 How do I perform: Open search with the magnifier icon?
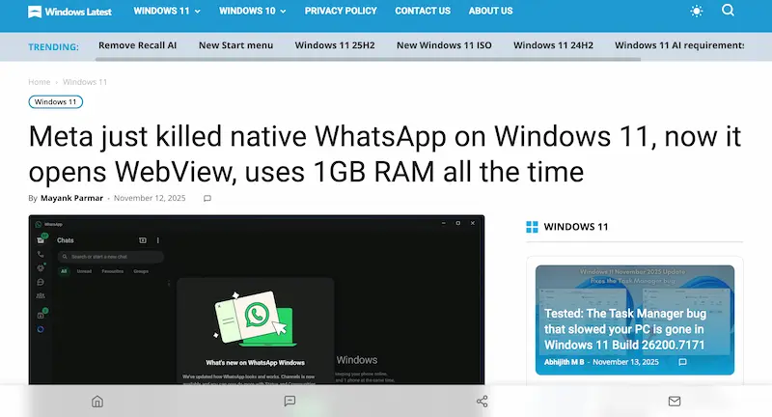(x=729, y=12)
